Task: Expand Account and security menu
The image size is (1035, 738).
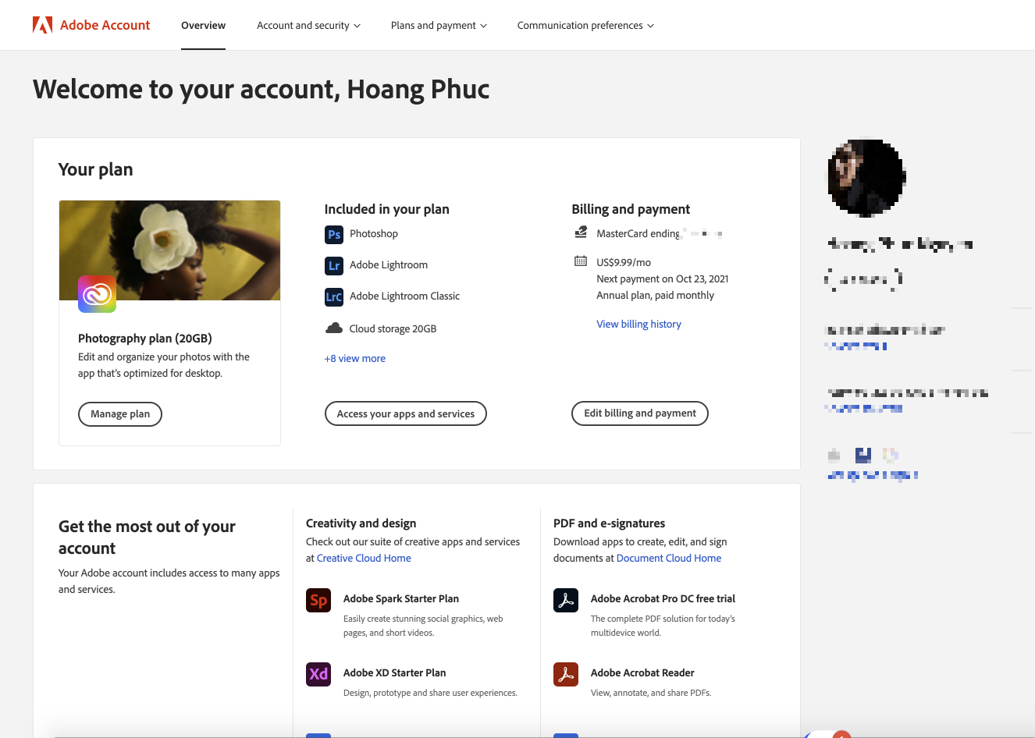Action: point(308,25)
